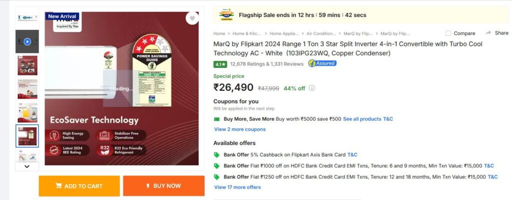
Task: Click the Buy More Save More coupon icon
Action: [216, 119]
